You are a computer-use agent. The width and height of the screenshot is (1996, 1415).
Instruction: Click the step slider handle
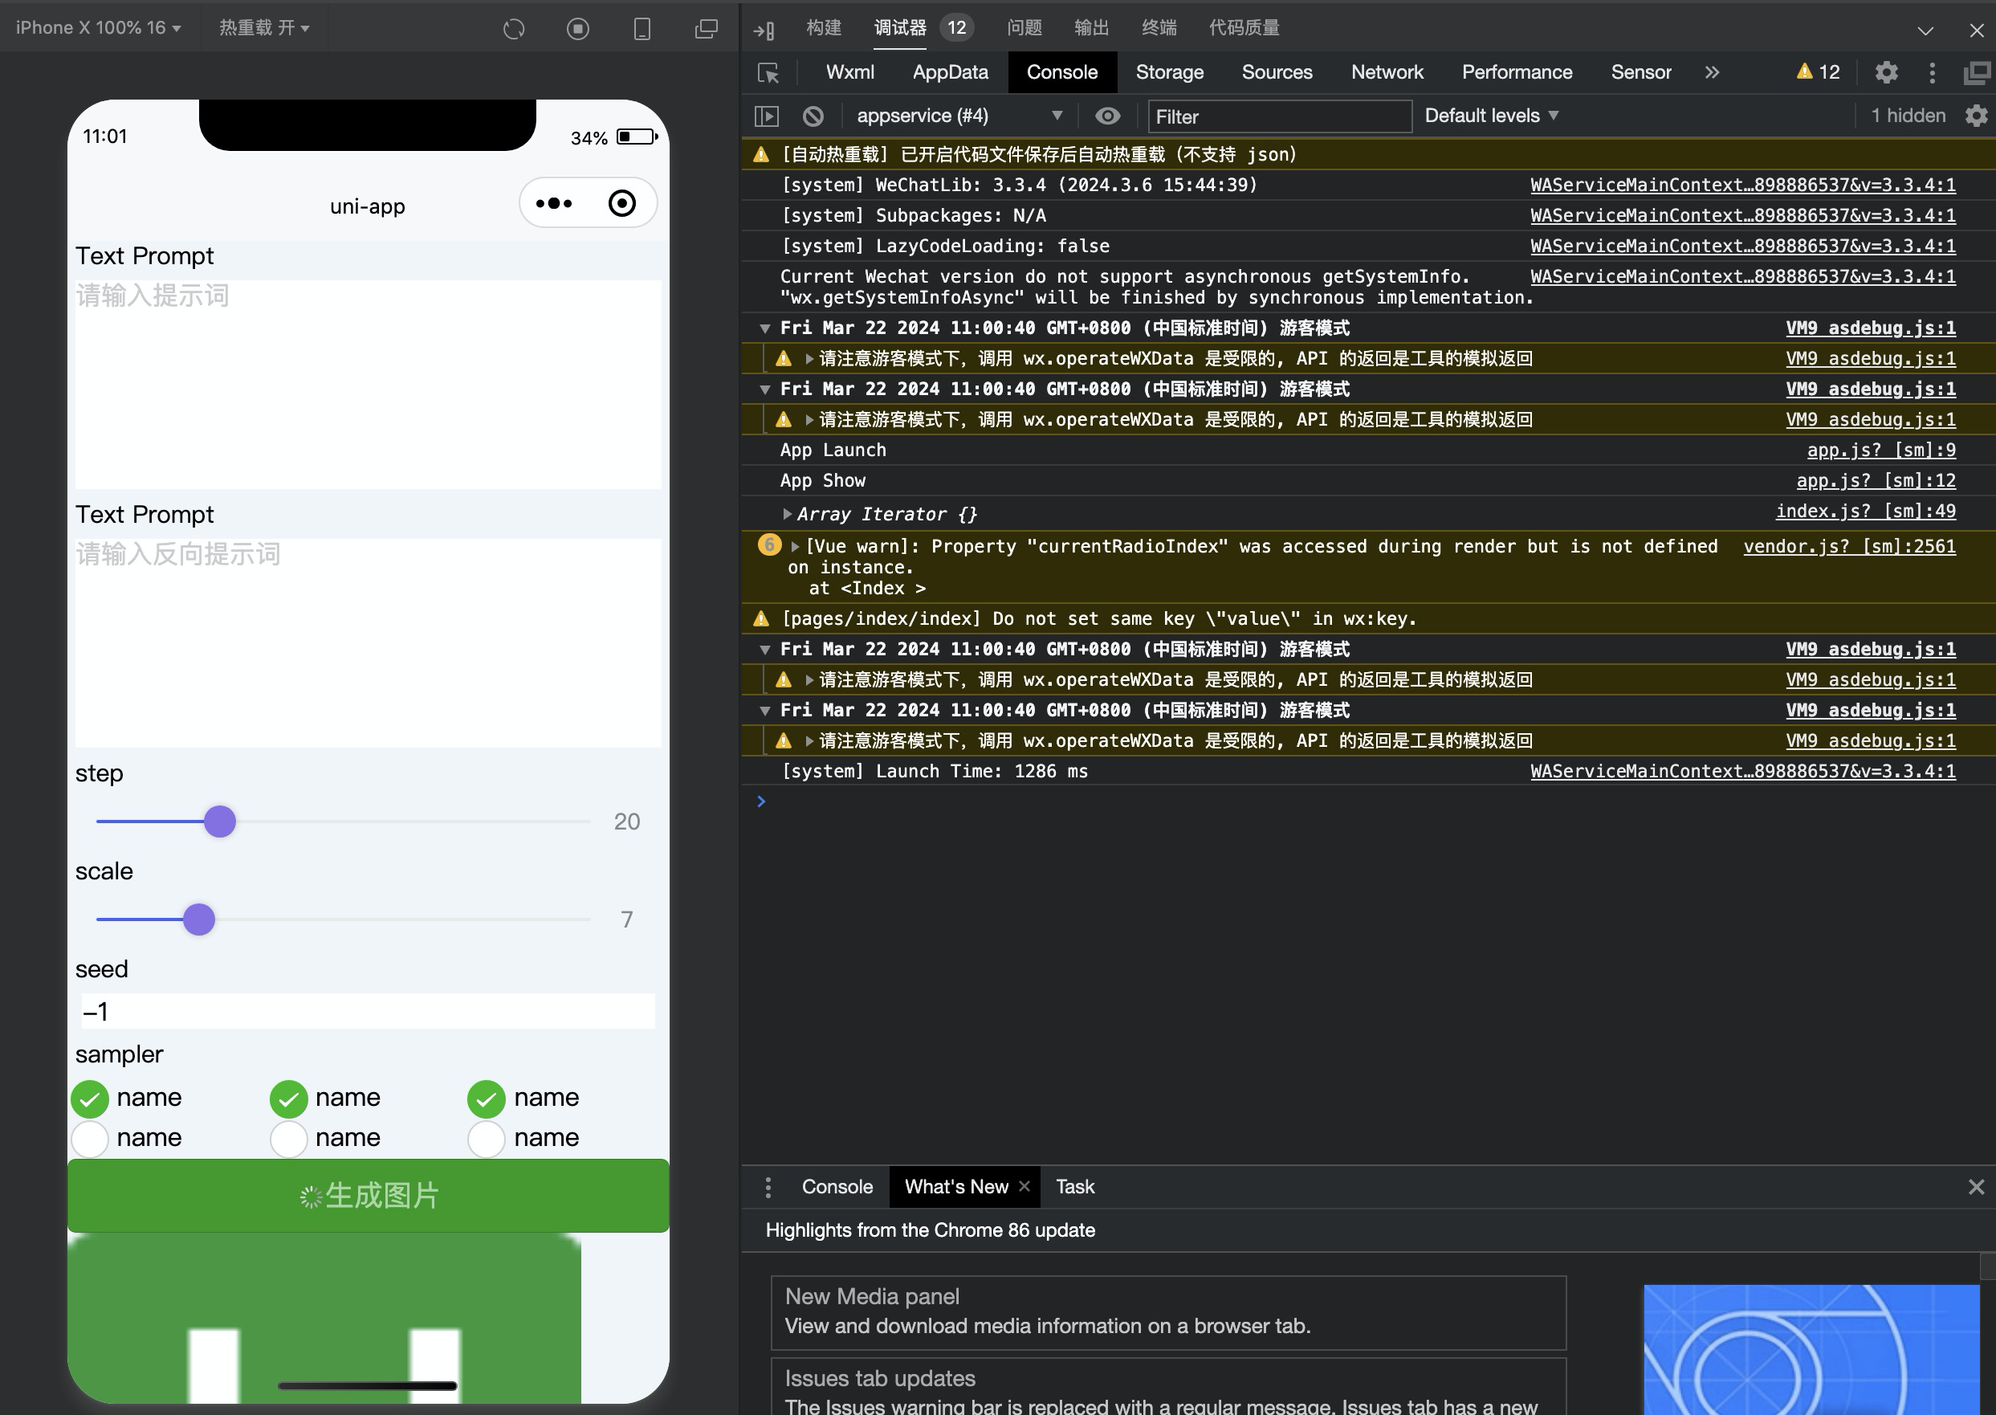click(x=219, y=822)
